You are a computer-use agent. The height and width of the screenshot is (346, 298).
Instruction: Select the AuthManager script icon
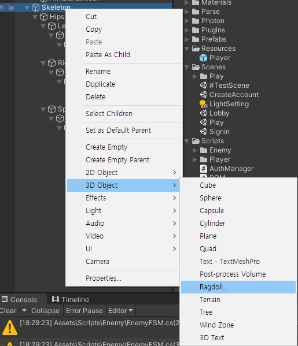(203, 169)
